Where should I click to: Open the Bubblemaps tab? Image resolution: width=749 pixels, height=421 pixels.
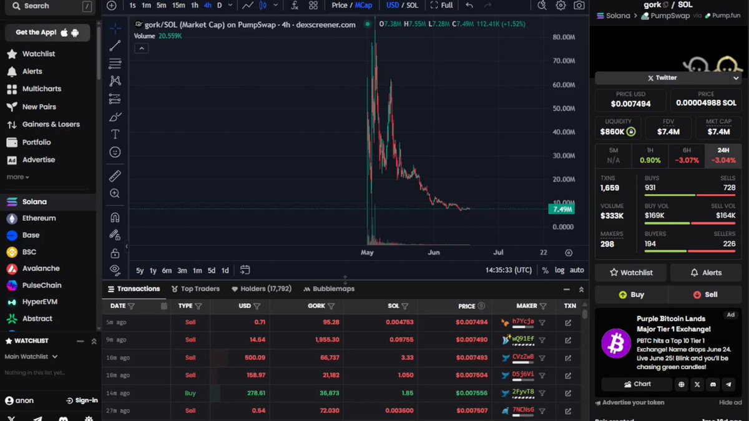tap(329, 289)
